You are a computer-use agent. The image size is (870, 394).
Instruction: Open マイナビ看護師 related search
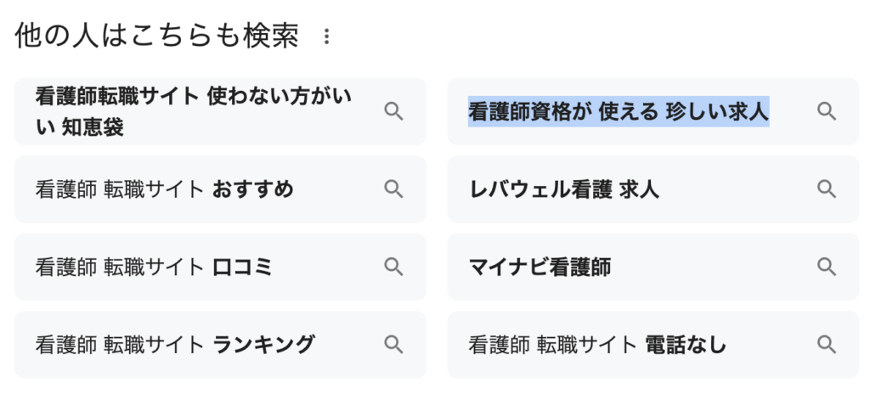click(x=540, y=267)
